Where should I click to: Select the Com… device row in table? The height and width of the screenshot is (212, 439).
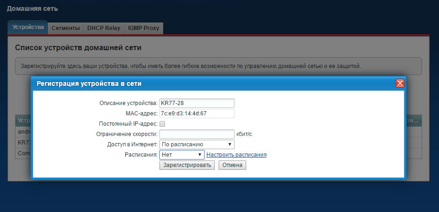[23, 153]
